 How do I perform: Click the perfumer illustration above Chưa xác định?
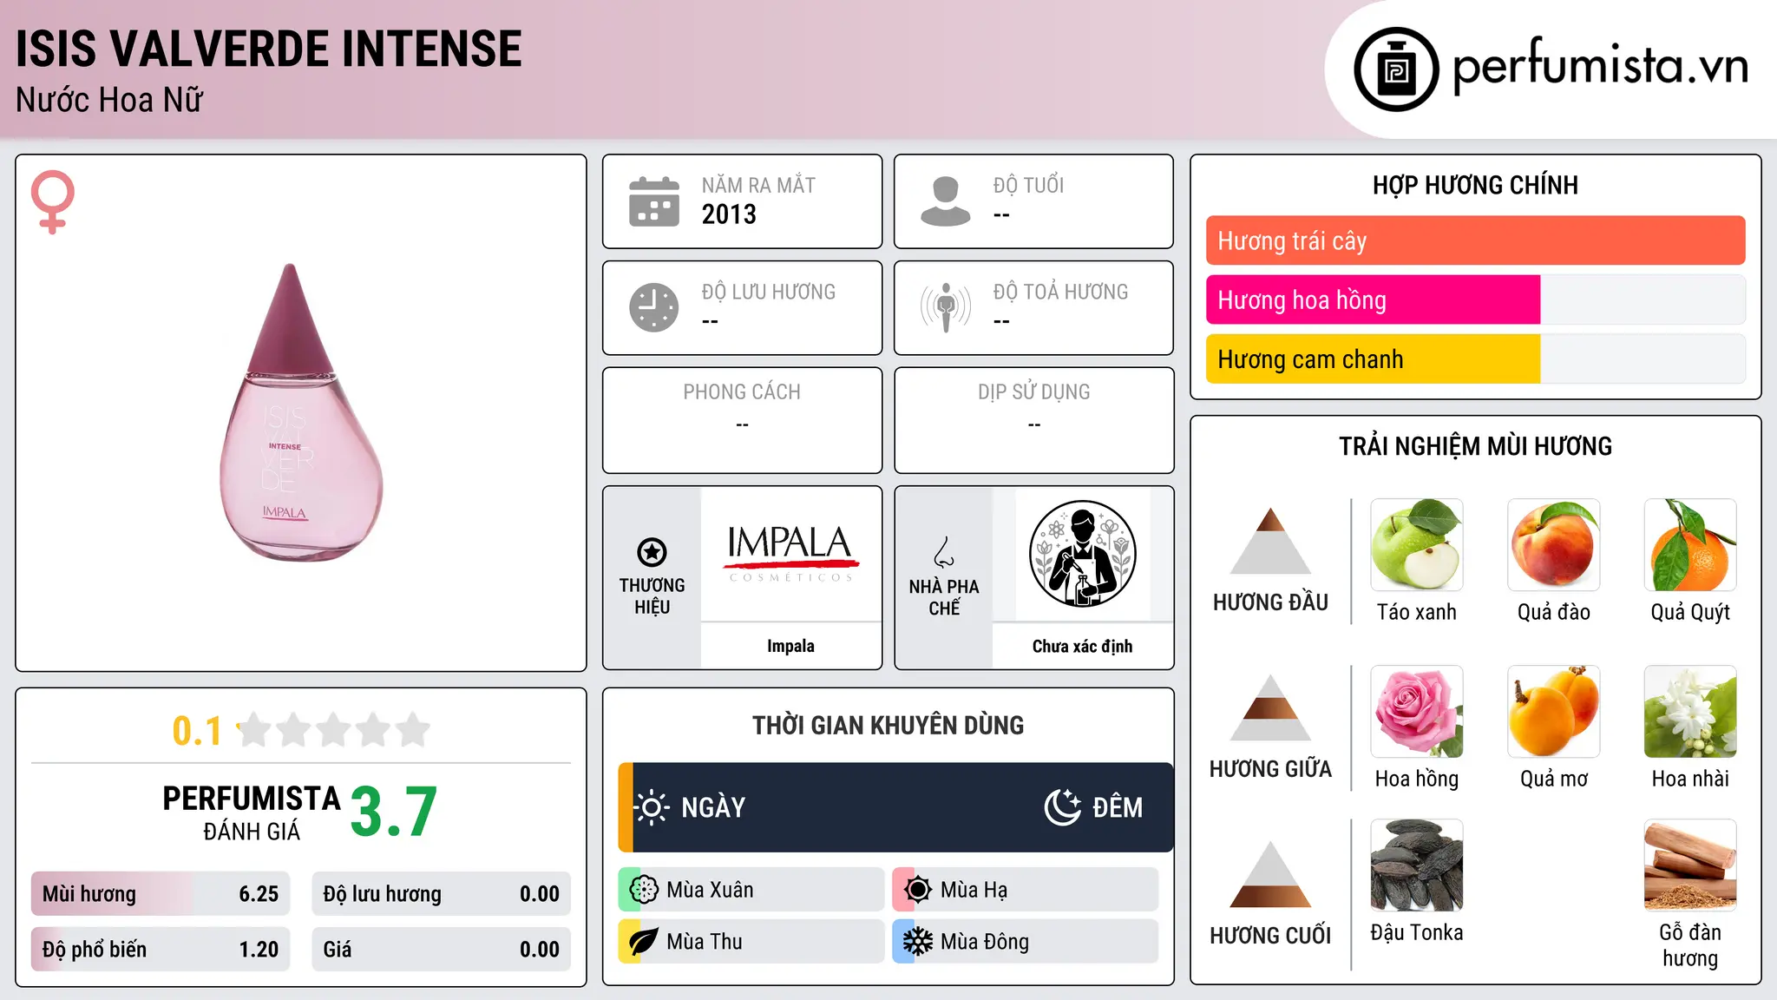(x=1082, y=554)
